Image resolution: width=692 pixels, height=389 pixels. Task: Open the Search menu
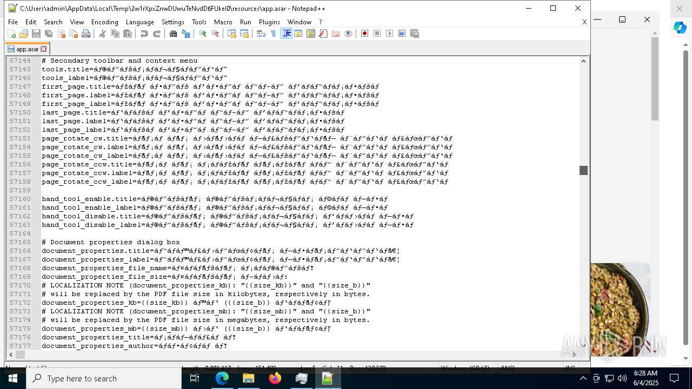(x=53, y=22)
